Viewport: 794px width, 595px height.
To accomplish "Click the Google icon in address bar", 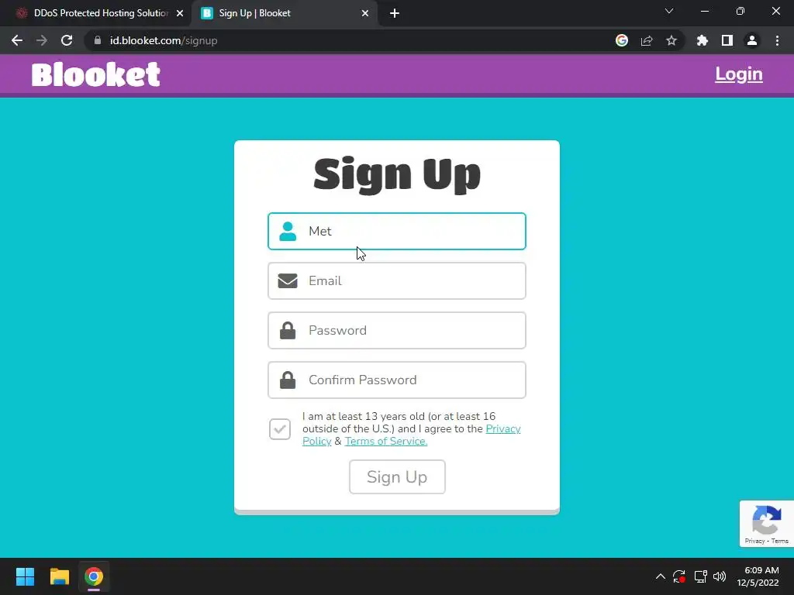I will 622,40.
